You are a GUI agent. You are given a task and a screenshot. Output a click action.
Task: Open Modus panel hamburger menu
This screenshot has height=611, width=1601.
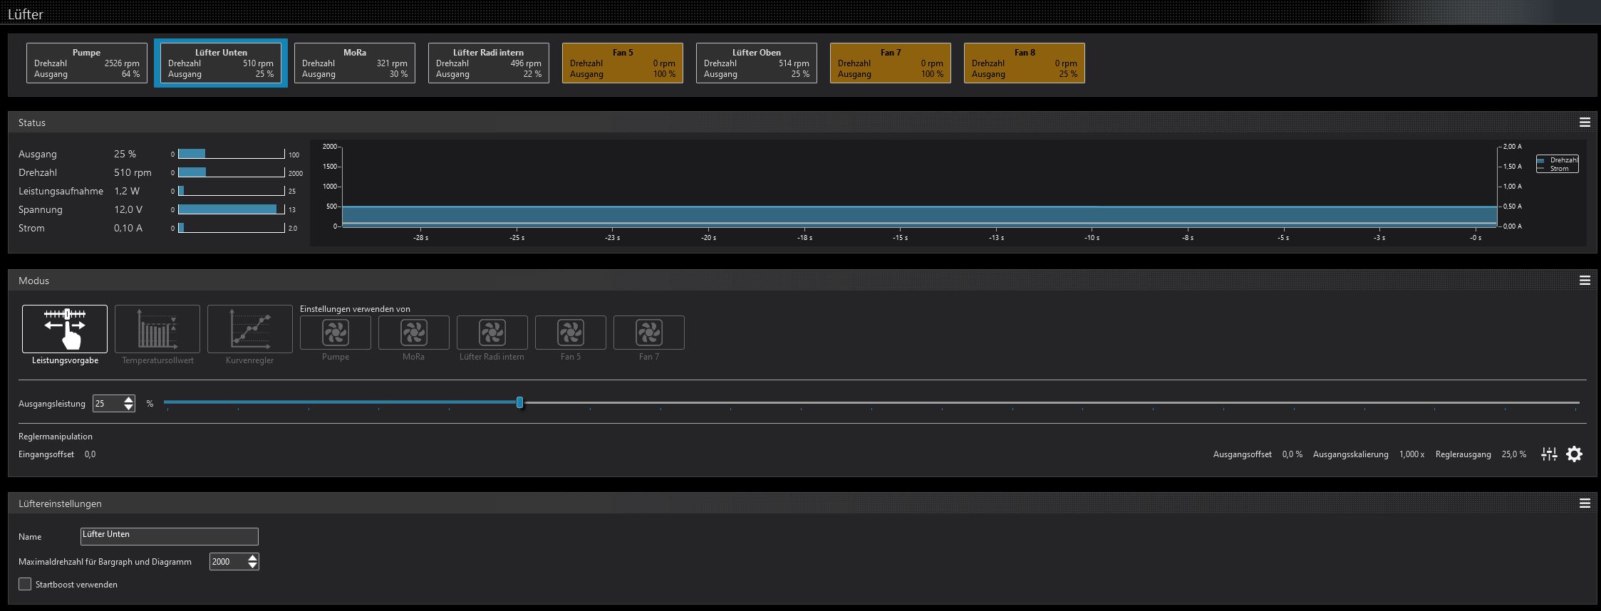(x=1585, y=281)
